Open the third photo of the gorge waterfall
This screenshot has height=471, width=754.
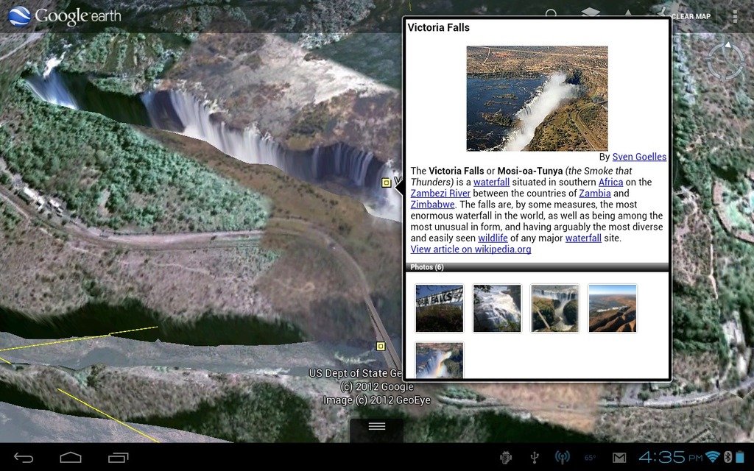click(x=555, y=308)
